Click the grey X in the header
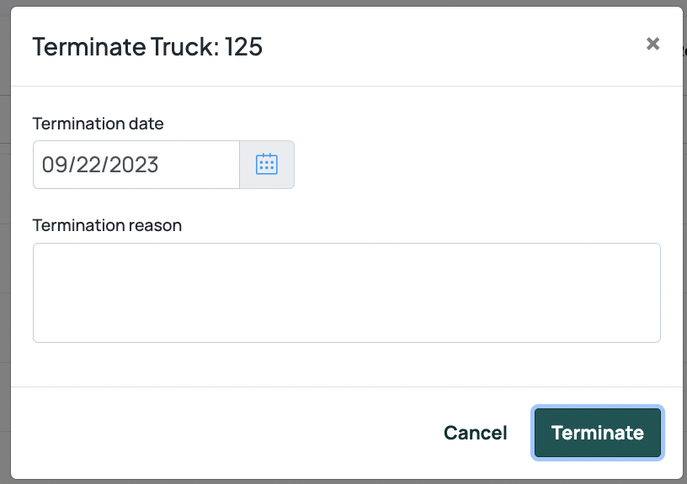 [652, 44]
